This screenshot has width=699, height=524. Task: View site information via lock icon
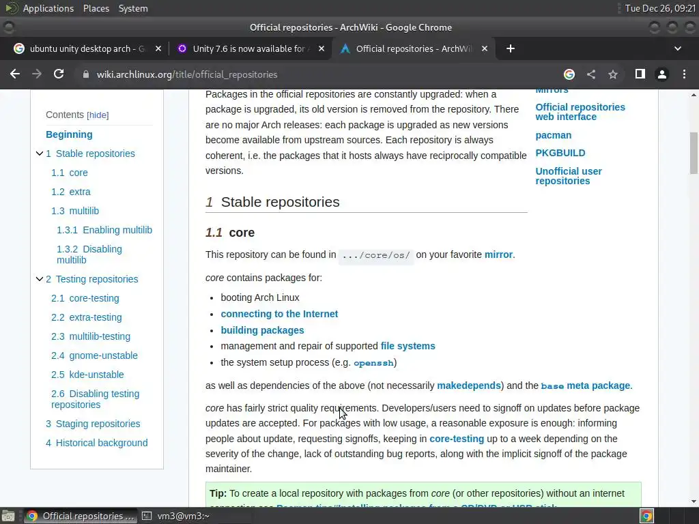(x=85, y=74)
